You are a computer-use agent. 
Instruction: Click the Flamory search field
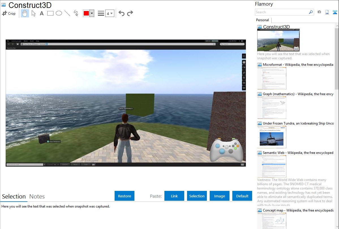point(282,12)
